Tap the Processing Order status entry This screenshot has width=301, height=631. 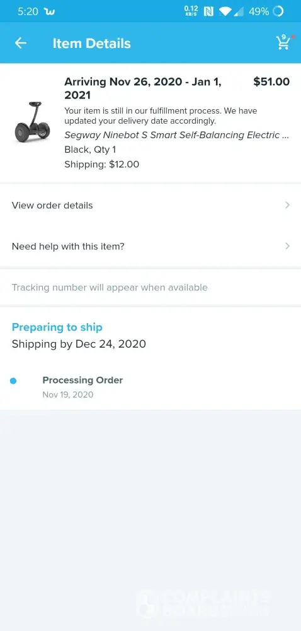82,387
